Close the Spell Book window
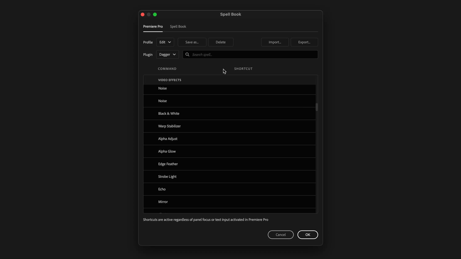 (142, 14)
